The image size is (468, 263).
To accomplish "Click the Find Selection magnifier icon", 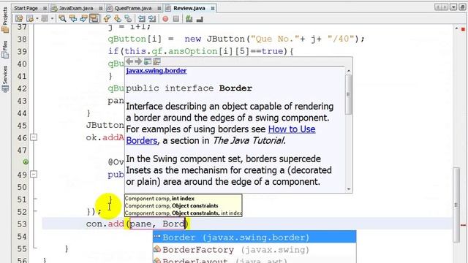I will [x=62, y=19].
